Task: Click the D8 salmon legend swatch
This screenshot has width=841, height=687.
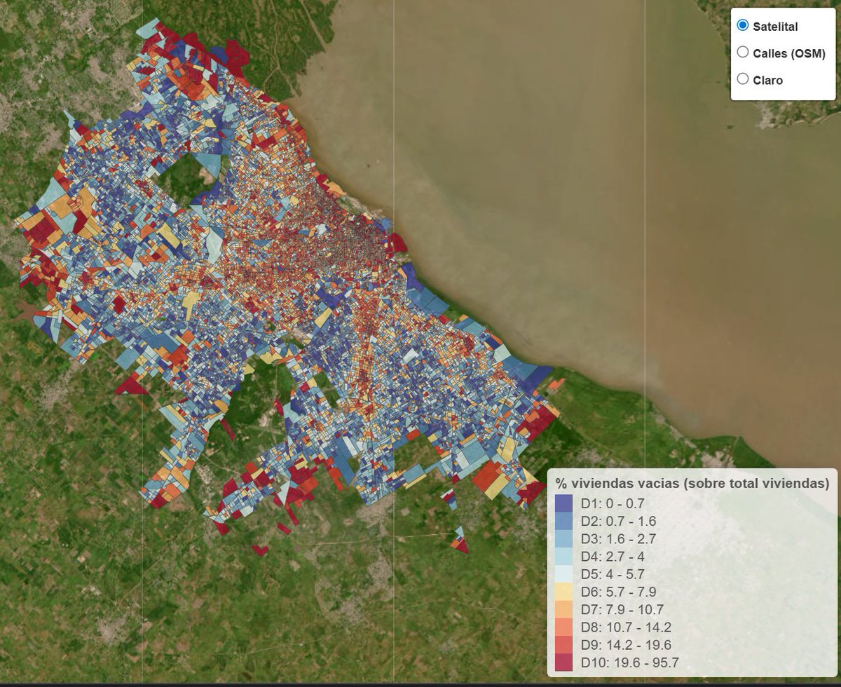Action: click(563, 627)
